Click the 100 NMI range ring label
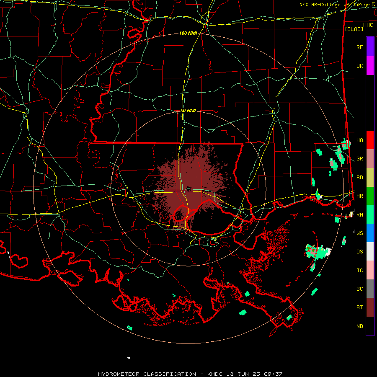The image size is (377, 377). (x=188, y=33)
